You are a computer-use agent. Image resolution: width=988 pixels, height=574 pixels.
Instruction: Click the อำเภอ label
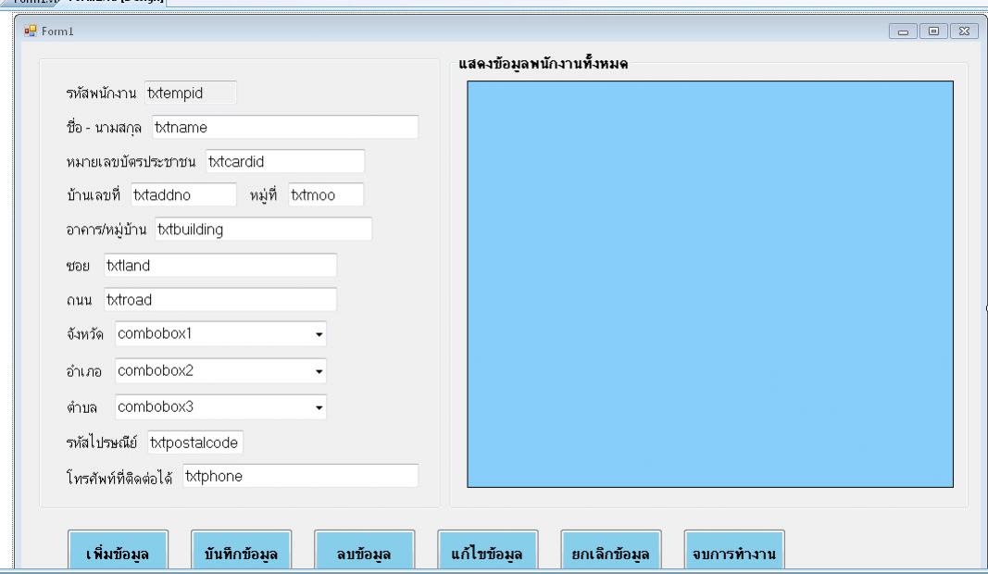[84, 371]
